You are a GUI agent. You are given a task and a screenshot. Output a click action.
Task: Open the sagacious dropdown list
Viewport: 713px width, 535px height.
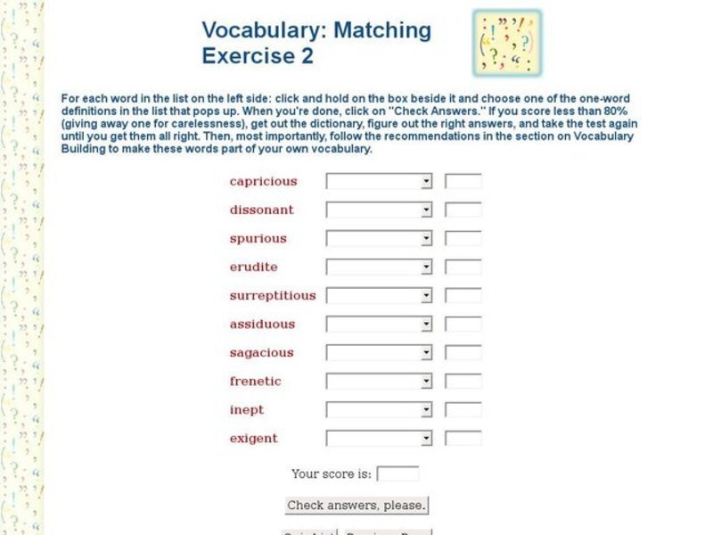coord(379,353)
